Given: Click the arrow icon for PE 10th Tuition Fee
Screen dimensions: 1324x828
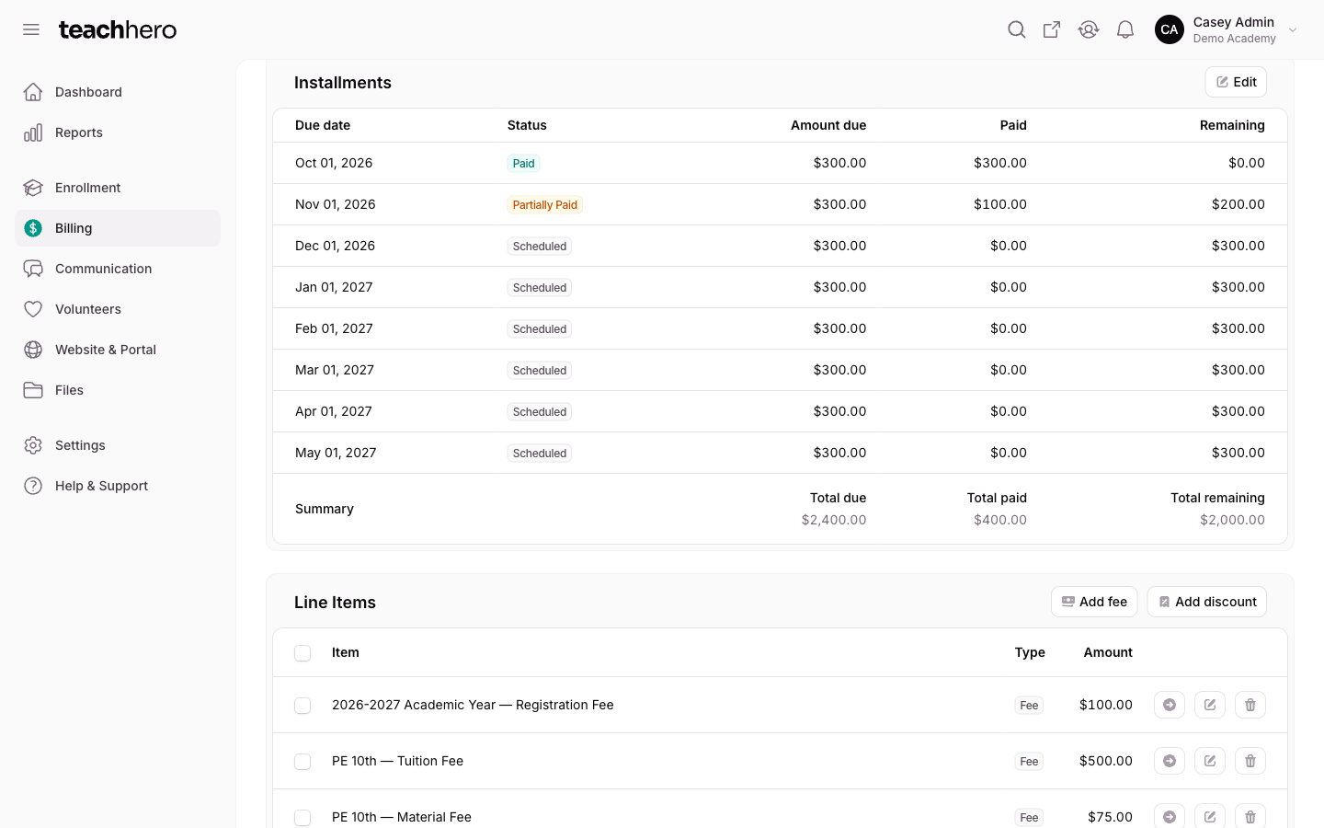Looking at the screenshot, I should point(1170,761).
